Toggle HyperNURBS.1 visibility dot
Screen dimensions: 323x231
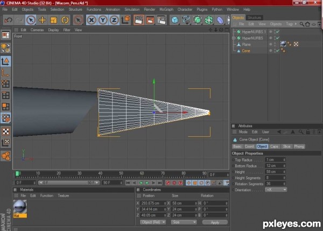[271, 32]
